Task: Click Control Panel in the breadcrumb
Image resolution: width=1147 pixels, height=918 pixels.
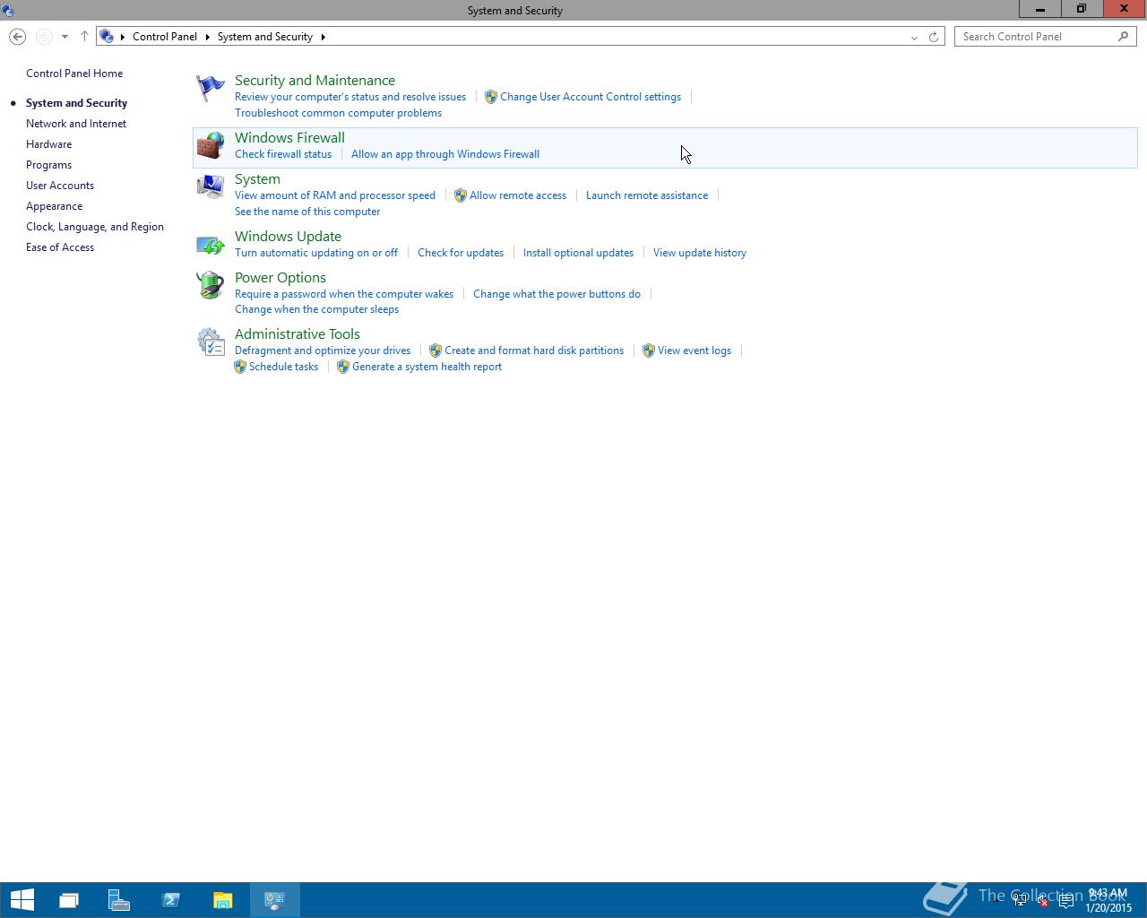Action: 165,37
